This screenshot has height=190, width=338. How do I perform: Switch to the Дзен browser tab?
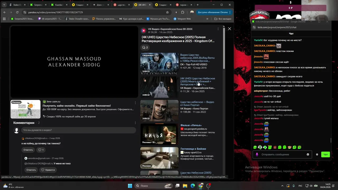click(101, 5)
